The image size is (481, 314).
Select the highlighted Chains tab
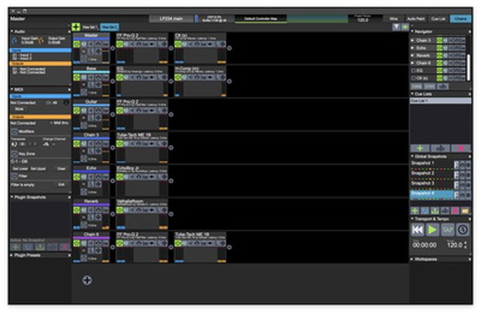tap(461, 19)
